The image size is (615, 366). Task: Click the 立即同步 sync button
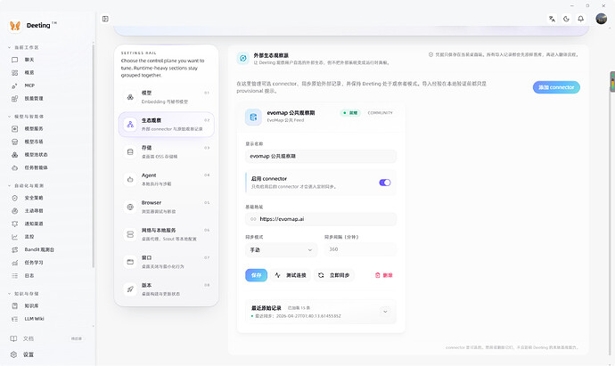(333, 275)
